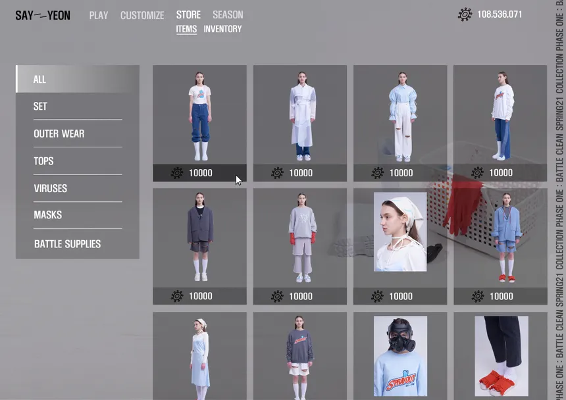Image resolution: width=566 pixels, height=400 pixels.
Task: Open the SEASON menu
Action: [228, 14]
